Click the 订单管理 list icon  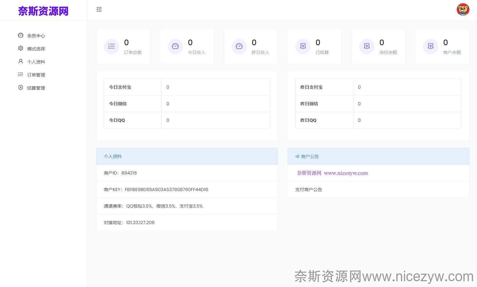pos(21,75)
